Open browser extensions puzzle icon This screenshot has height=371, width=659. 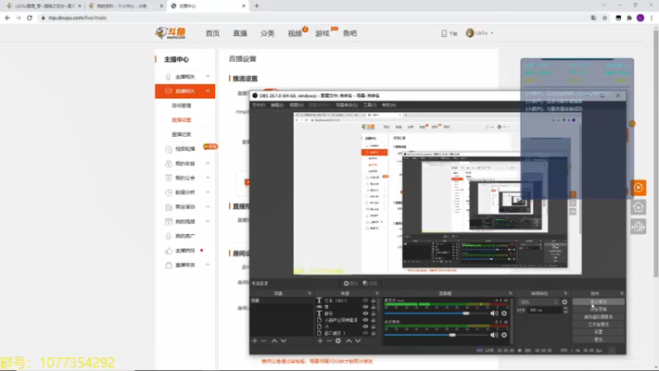(629, 17)
